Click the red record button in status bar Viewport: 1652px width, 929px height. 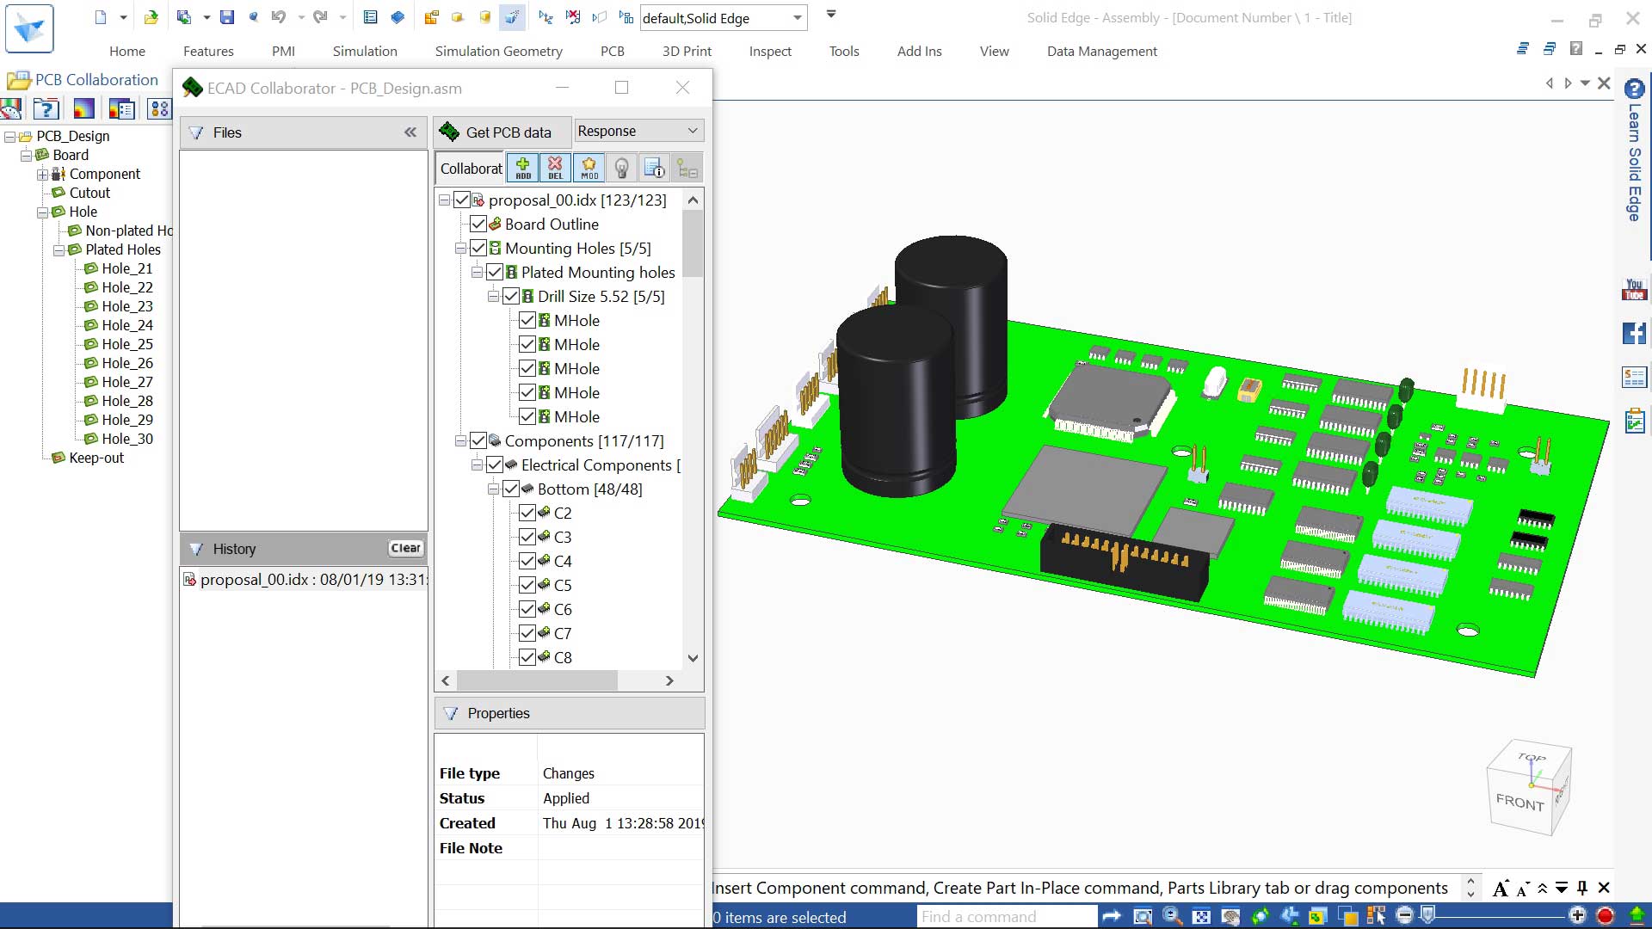(1605, 916)
